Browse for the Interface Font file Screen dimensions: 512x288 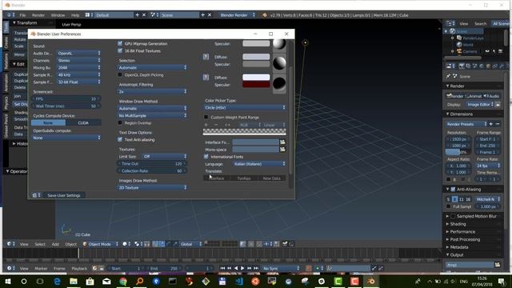282,142
